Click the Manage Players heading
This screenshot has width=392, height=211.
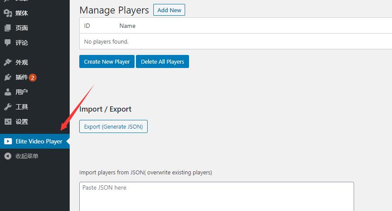click(x=114, y=10)
